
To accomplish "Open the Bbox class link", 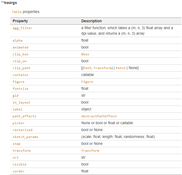I will tap(85, 54).
